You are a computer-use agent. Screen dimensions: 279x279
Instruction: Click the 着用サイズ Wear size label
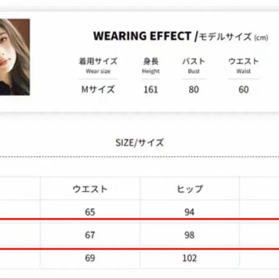tap(98, 65)
